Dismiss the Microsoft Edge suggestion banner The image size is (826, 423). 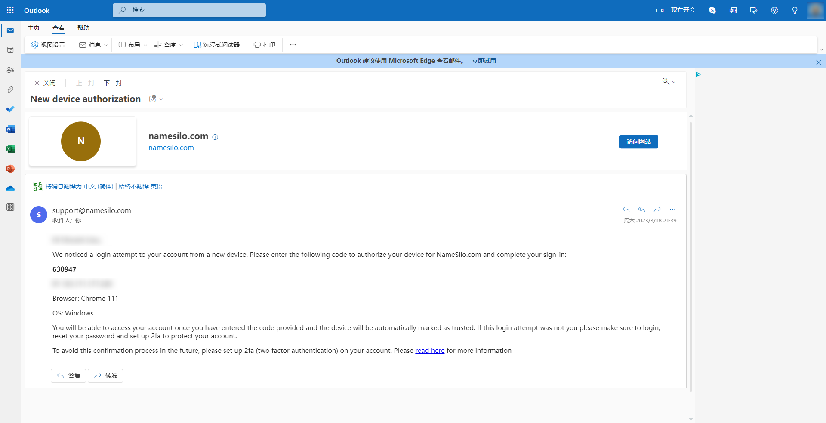818,62
